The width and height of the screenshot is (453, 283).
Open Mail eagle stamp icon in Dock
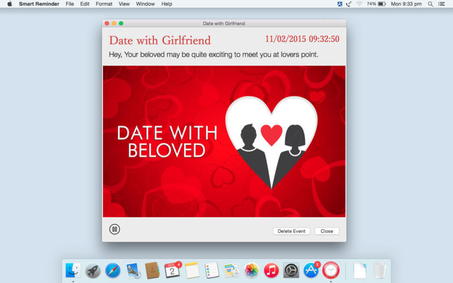[x=133, y=271]
